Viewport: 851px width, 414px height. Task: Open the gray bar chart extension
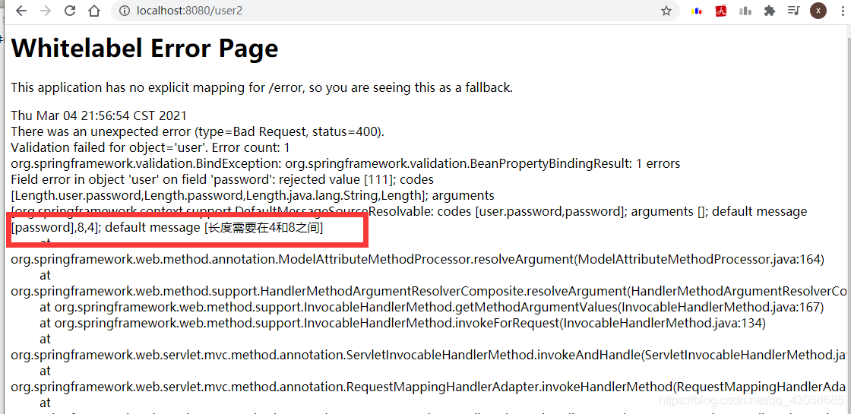tap(745, 11)
